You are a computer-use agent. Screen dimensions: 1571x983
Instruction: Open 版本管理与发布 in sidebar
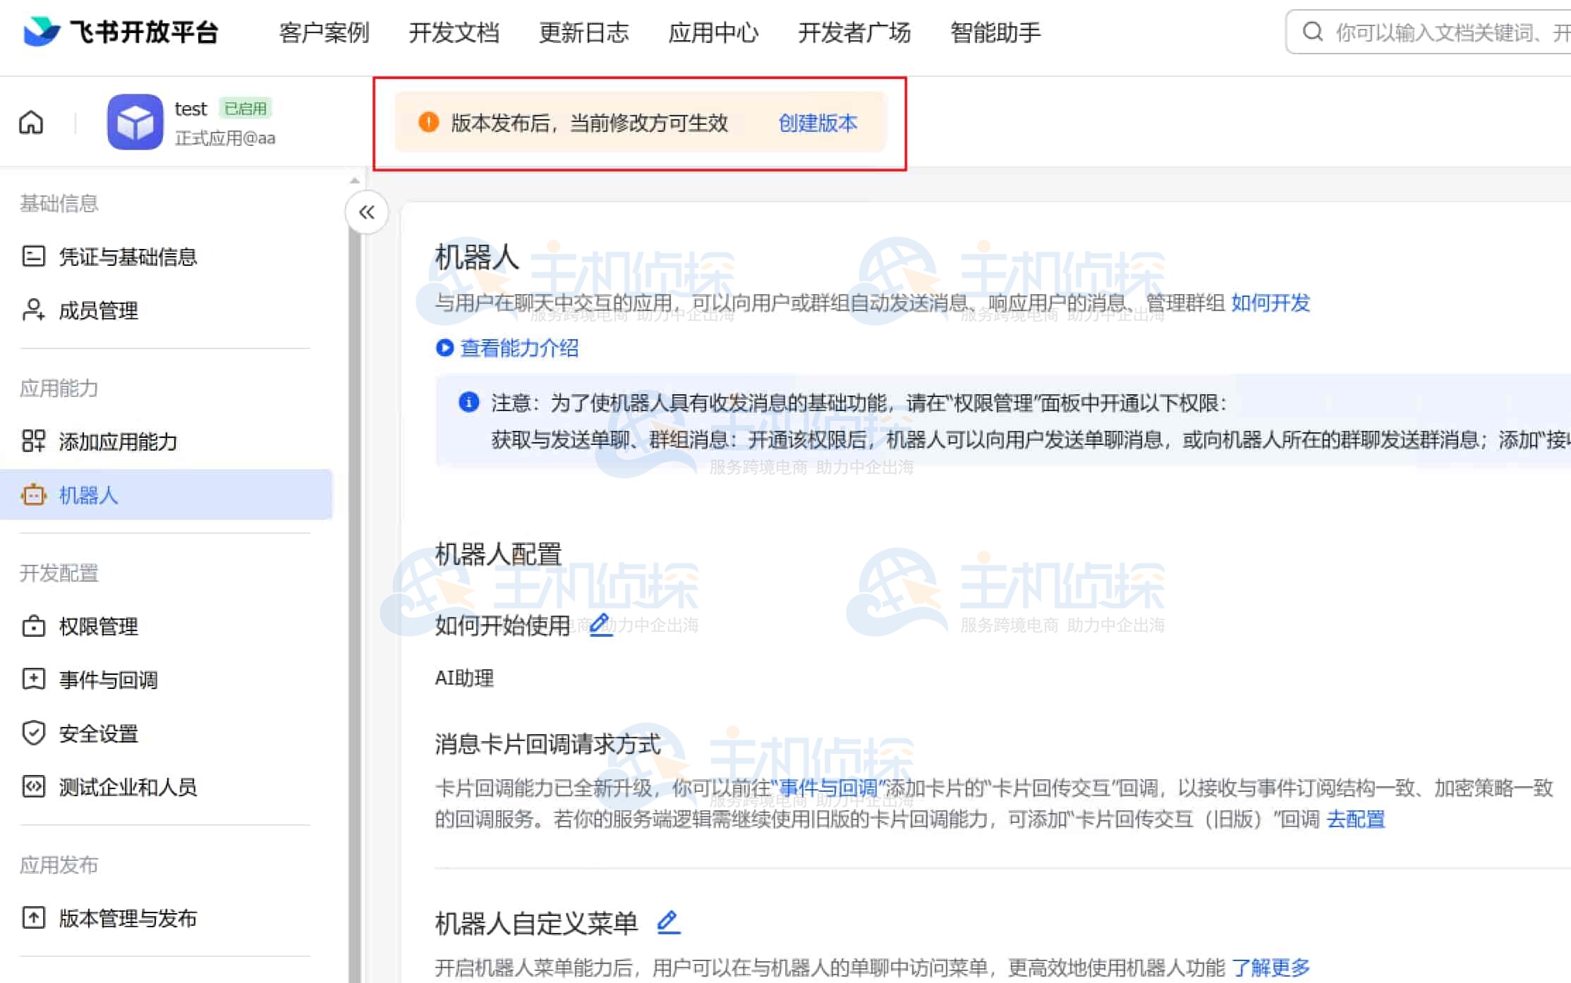[x=128, y=918]
